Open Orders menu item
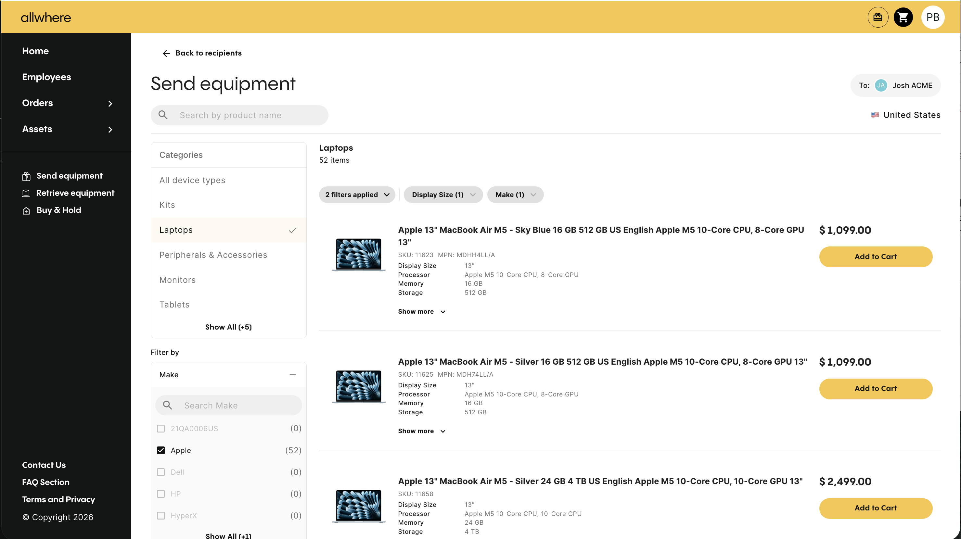The image size is (961, 539). [x=37, y=103]
